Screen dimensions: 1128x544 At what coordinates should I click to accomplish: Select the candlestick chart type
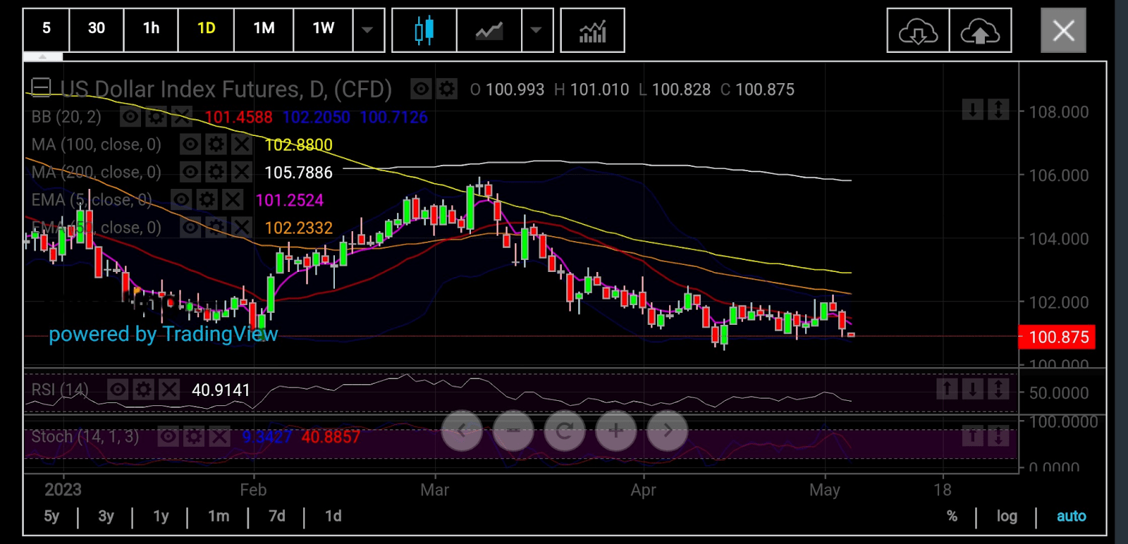(x=424, y=30)
